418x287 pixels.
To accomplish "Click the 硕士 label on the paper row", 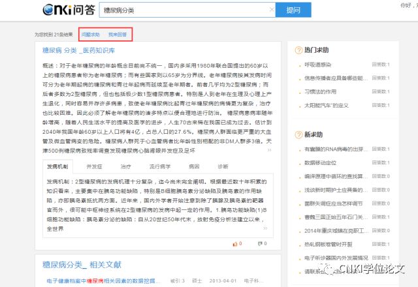I will [197, 281].
